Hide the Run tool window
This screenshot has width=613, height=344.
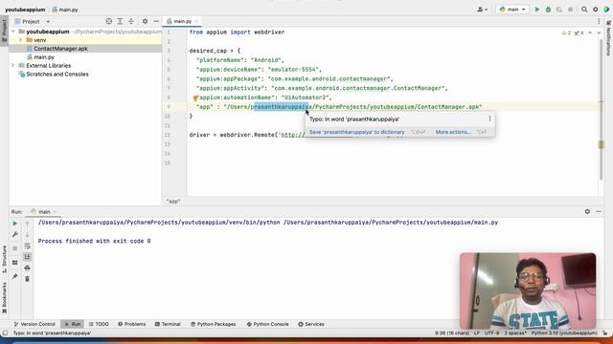(x=599, y=211)
